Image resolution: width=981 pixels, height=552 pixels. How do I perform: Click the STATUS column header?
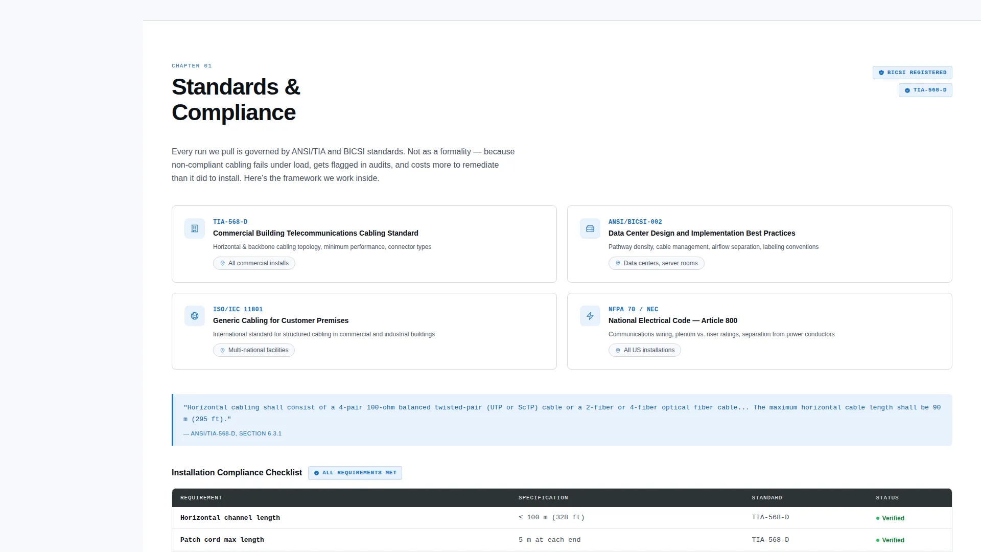tap(887, 498)
